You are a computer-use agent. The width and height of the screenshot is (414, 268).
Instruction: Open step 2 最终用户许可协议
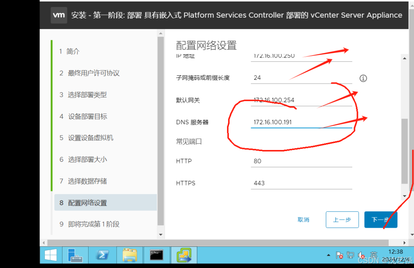[x=89, y=73]
